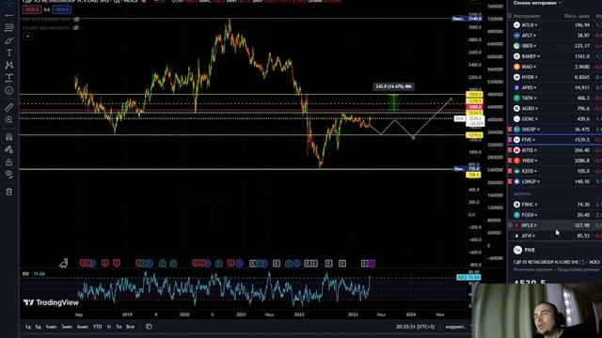602x338 pixels.
Task: Open the Fibonacci/gann lines tool
Action: click(x=8, y=27)
